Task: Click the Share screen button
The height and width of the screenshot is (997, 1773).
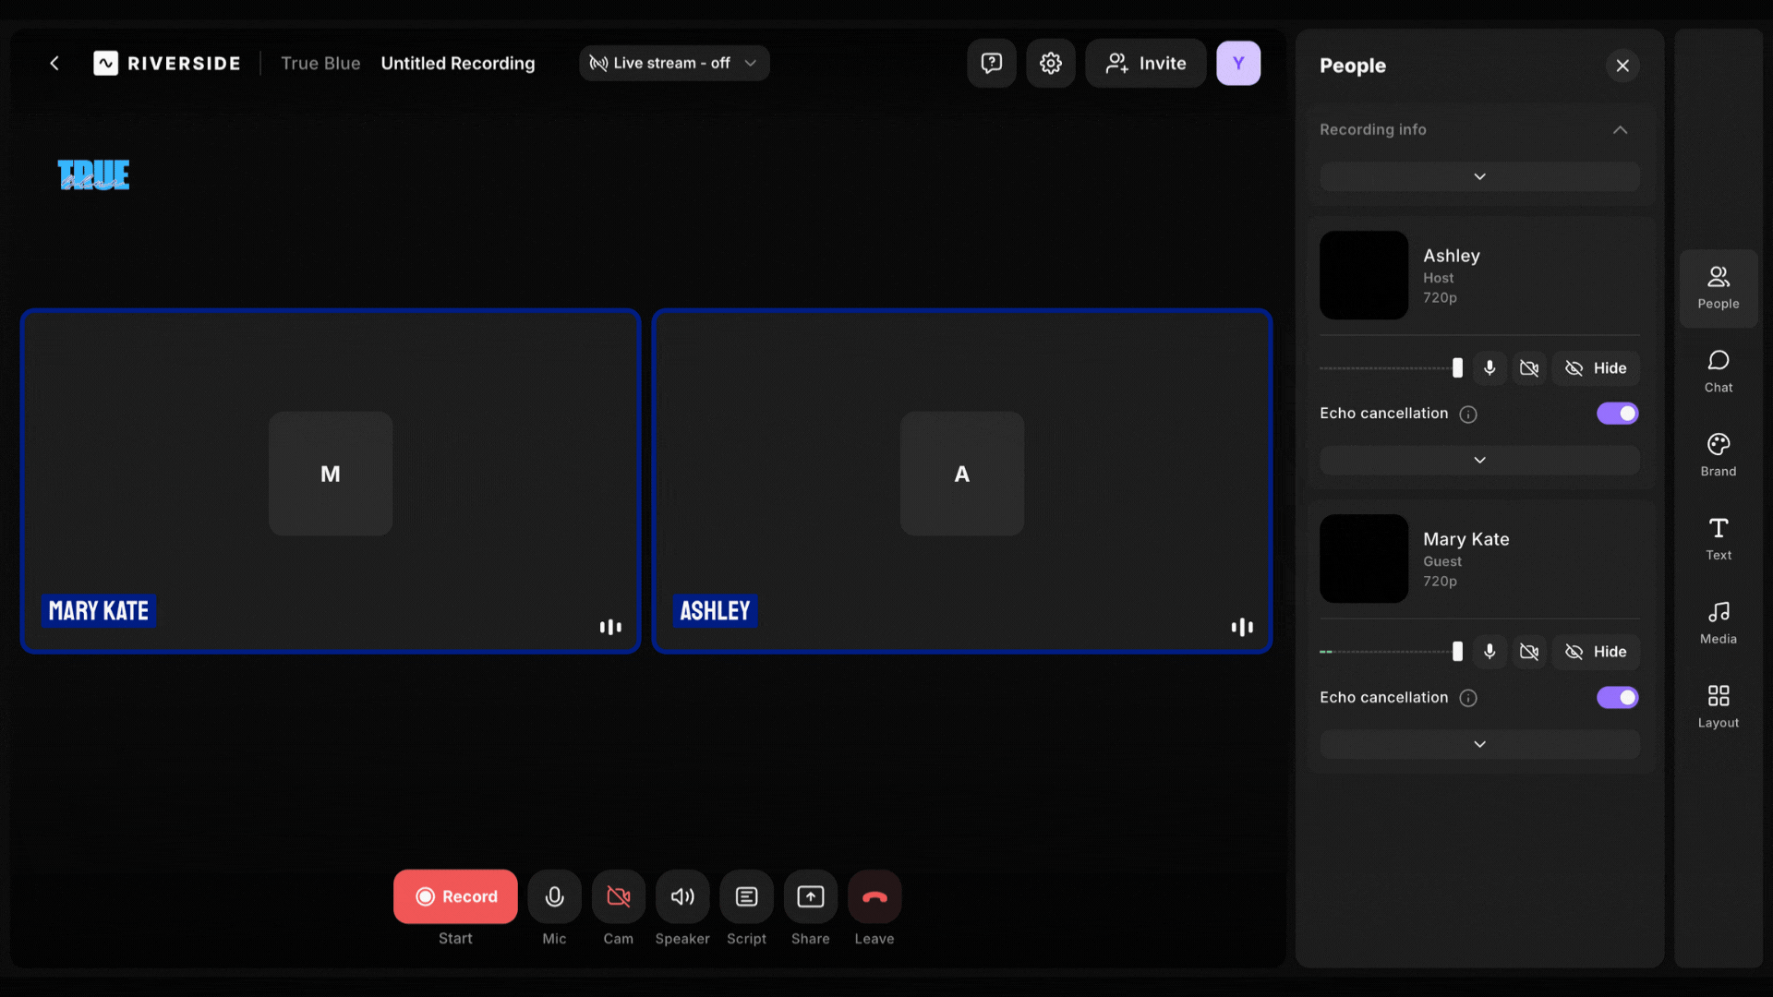Action: tap(810, 896)
